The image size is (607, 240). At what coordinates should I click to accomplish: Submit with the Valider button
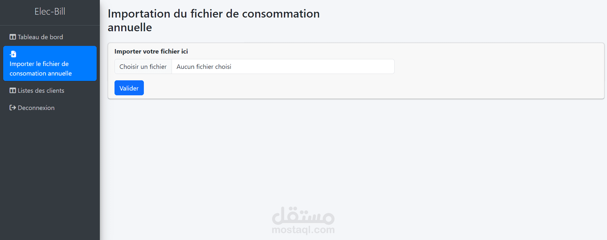click(x=129, y=88)
